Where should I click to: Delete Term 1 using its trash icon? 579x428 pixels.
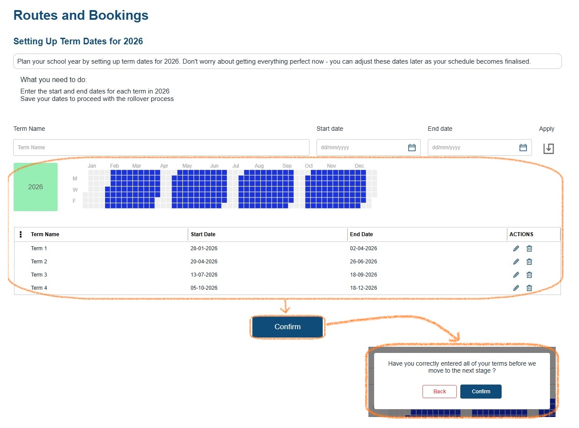point(529,248)
